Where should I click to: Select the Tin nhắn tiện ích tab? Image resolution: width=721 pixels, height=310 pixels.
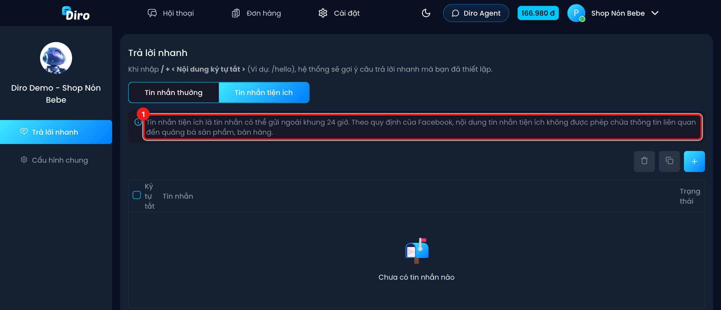pos(264,92)
